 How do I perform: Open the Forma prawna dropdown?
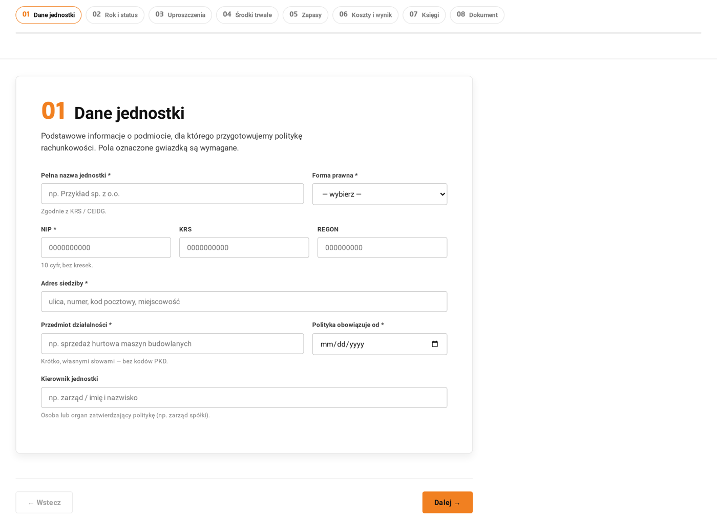379,194
